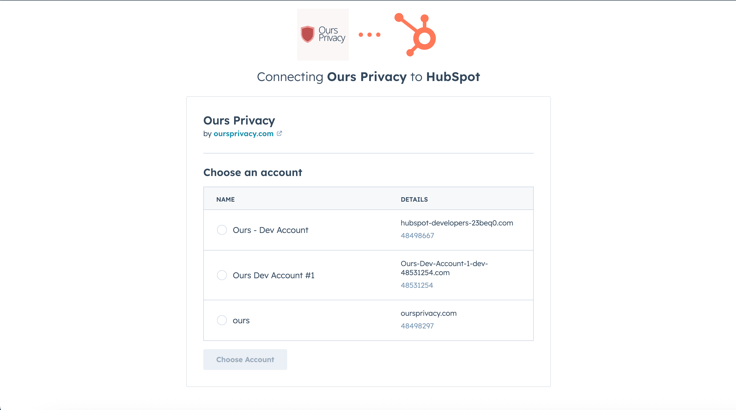Click the Ours-Dev-Account-1-dev domain text
Screen dimensions: 736x410
coord(444,268)
